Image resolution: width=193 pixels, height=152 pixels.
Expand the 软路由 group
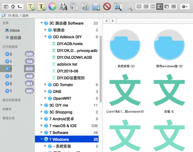click(45, 30)
